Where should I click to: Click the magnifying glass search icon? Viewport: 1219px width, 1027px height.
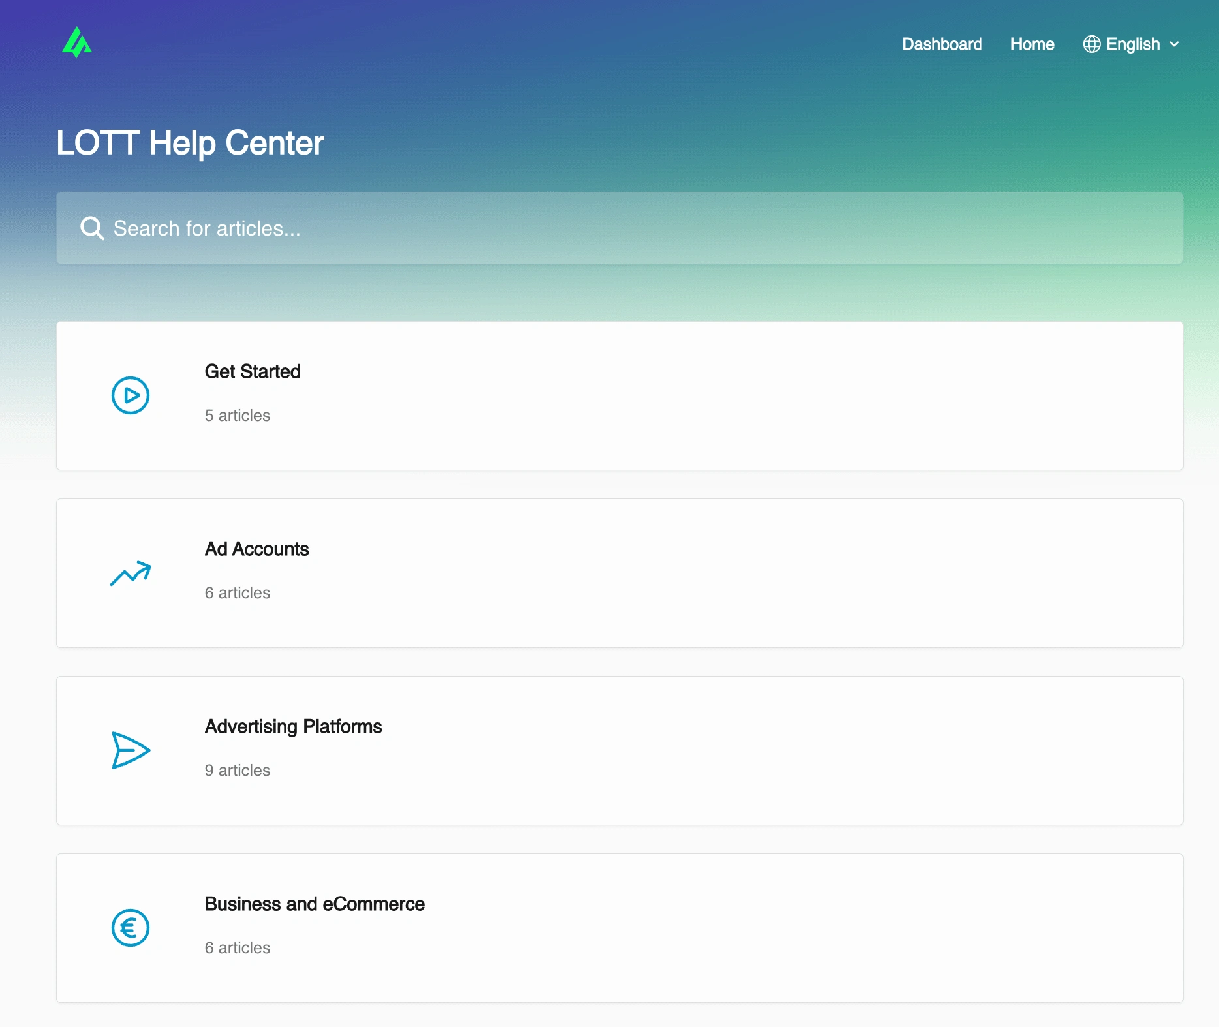[x=92, y=228]
